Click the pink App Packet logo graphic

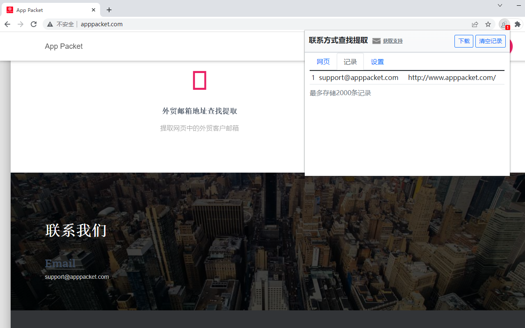[199, 80]
